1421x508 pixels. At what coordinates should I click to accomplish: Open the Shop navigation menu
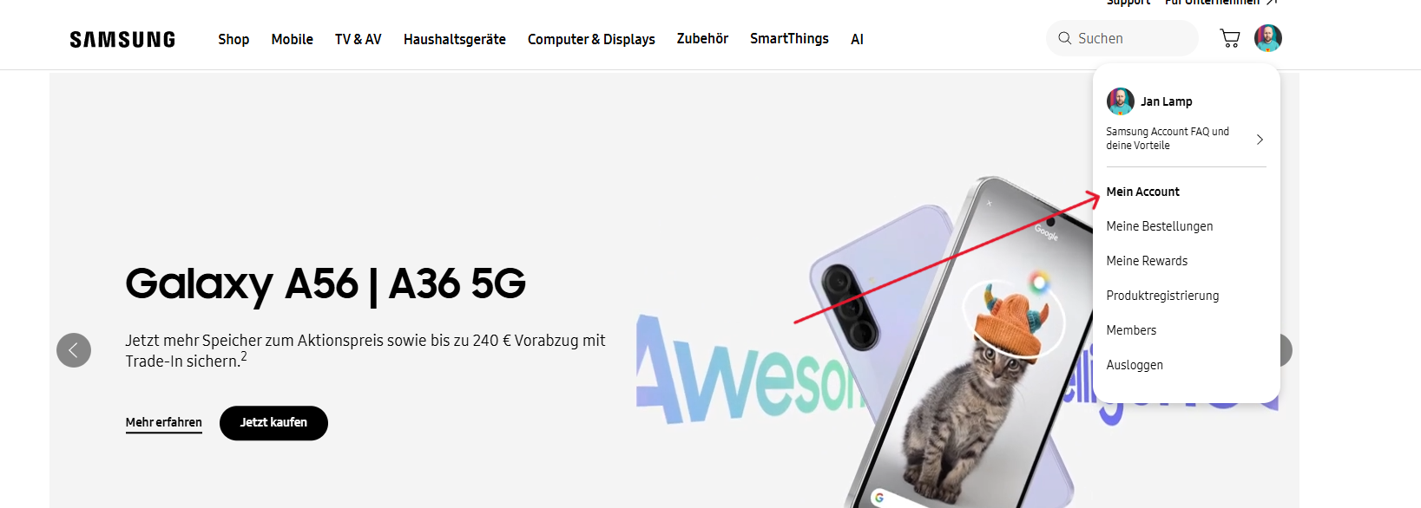pos(234,39)
